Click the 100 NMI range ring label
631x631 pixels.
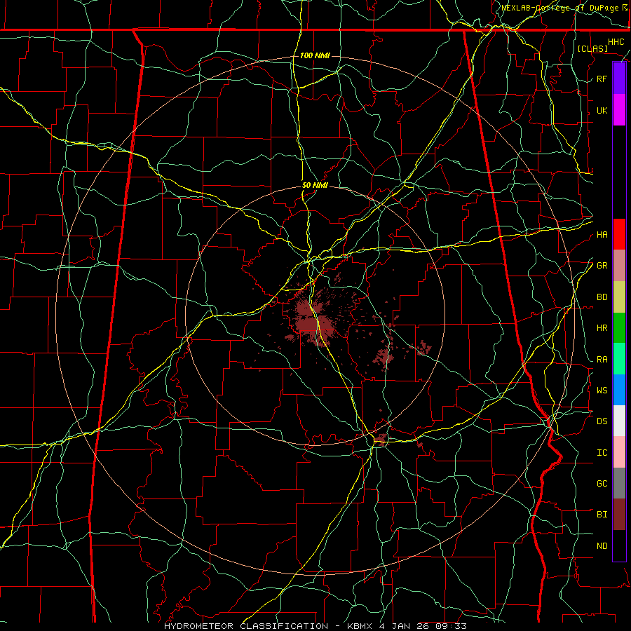coord(315,55)
